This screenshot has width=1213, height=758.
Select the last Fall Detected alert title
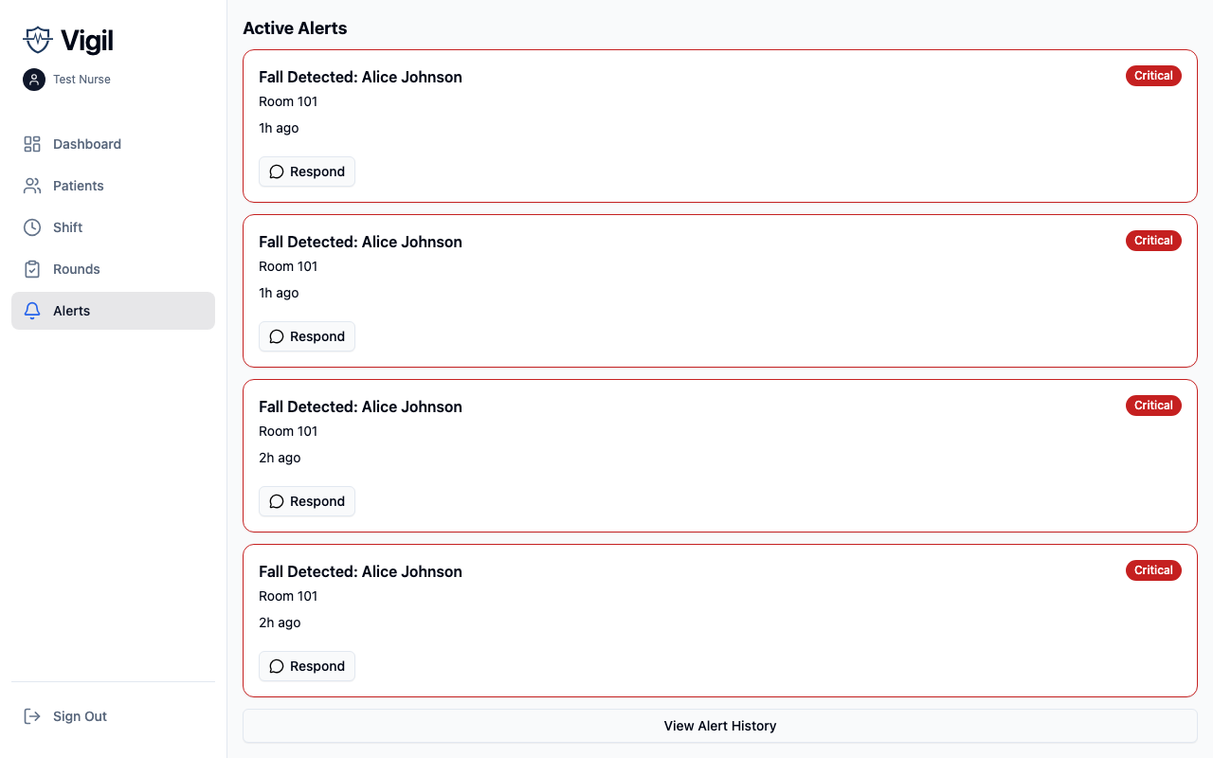[360, 571]
